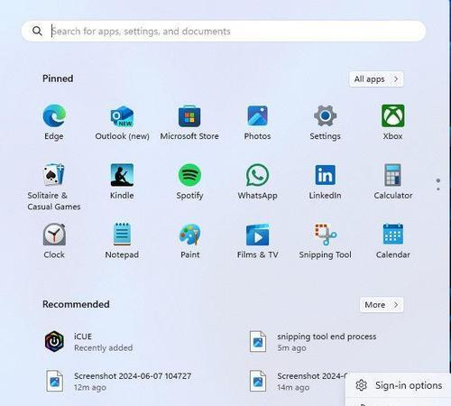This screenshot has height=406, width=451.
Task: Click the All apps button
Action: click(x=376, y=79)
